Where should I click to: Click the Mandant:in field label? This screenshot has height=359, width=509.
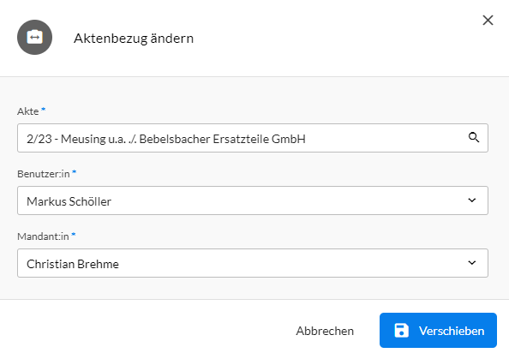(x=43, y=236)
